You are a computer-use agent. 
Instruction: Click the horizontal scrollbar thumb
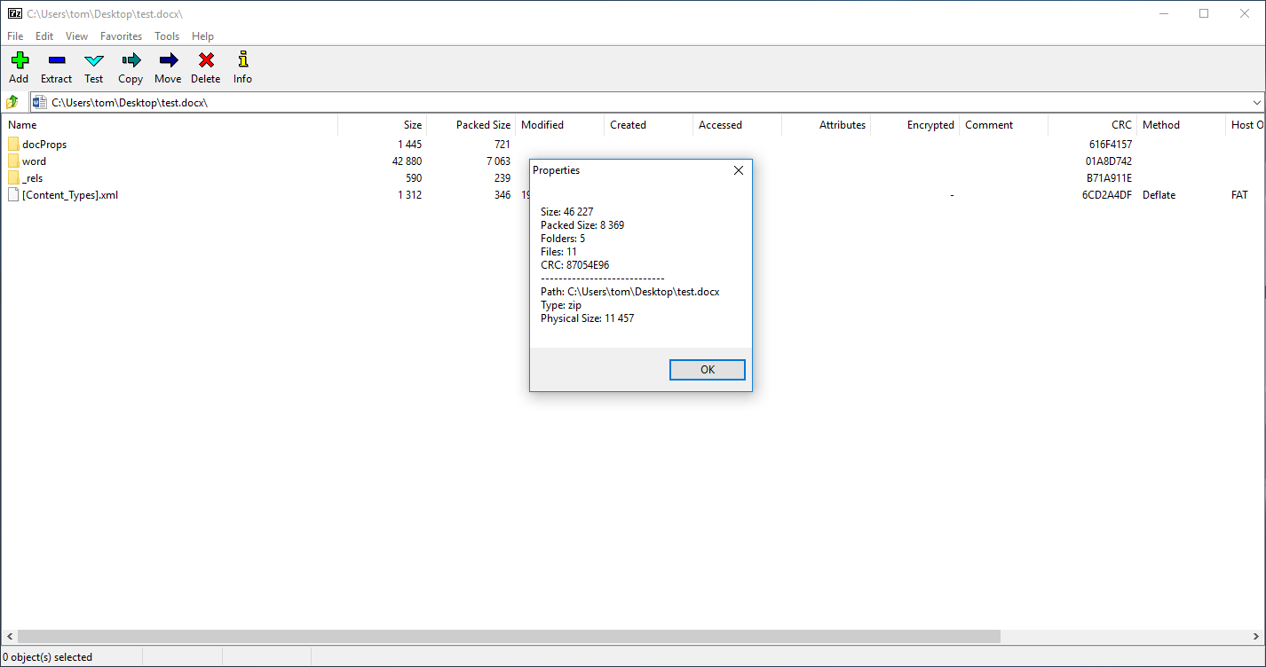[x=509, y=636]
